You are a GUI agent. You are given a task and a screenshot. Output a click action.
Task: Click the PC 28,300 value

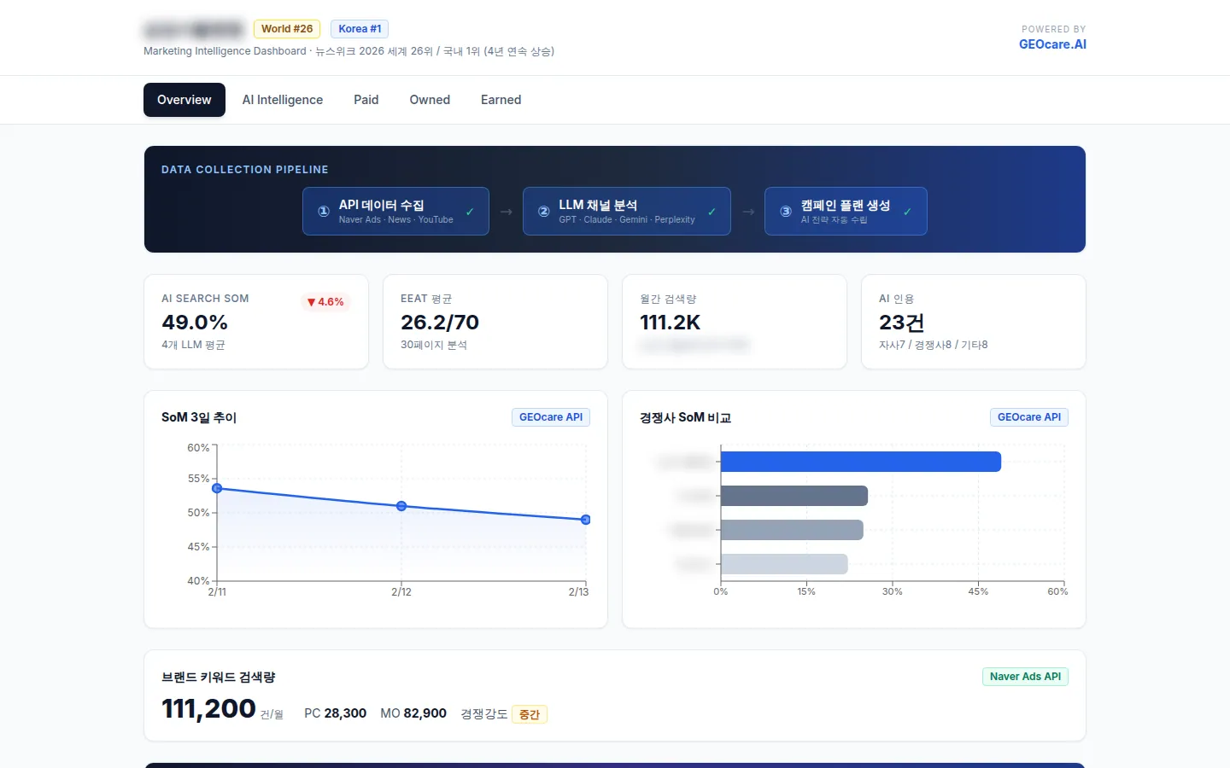[335, 713]
